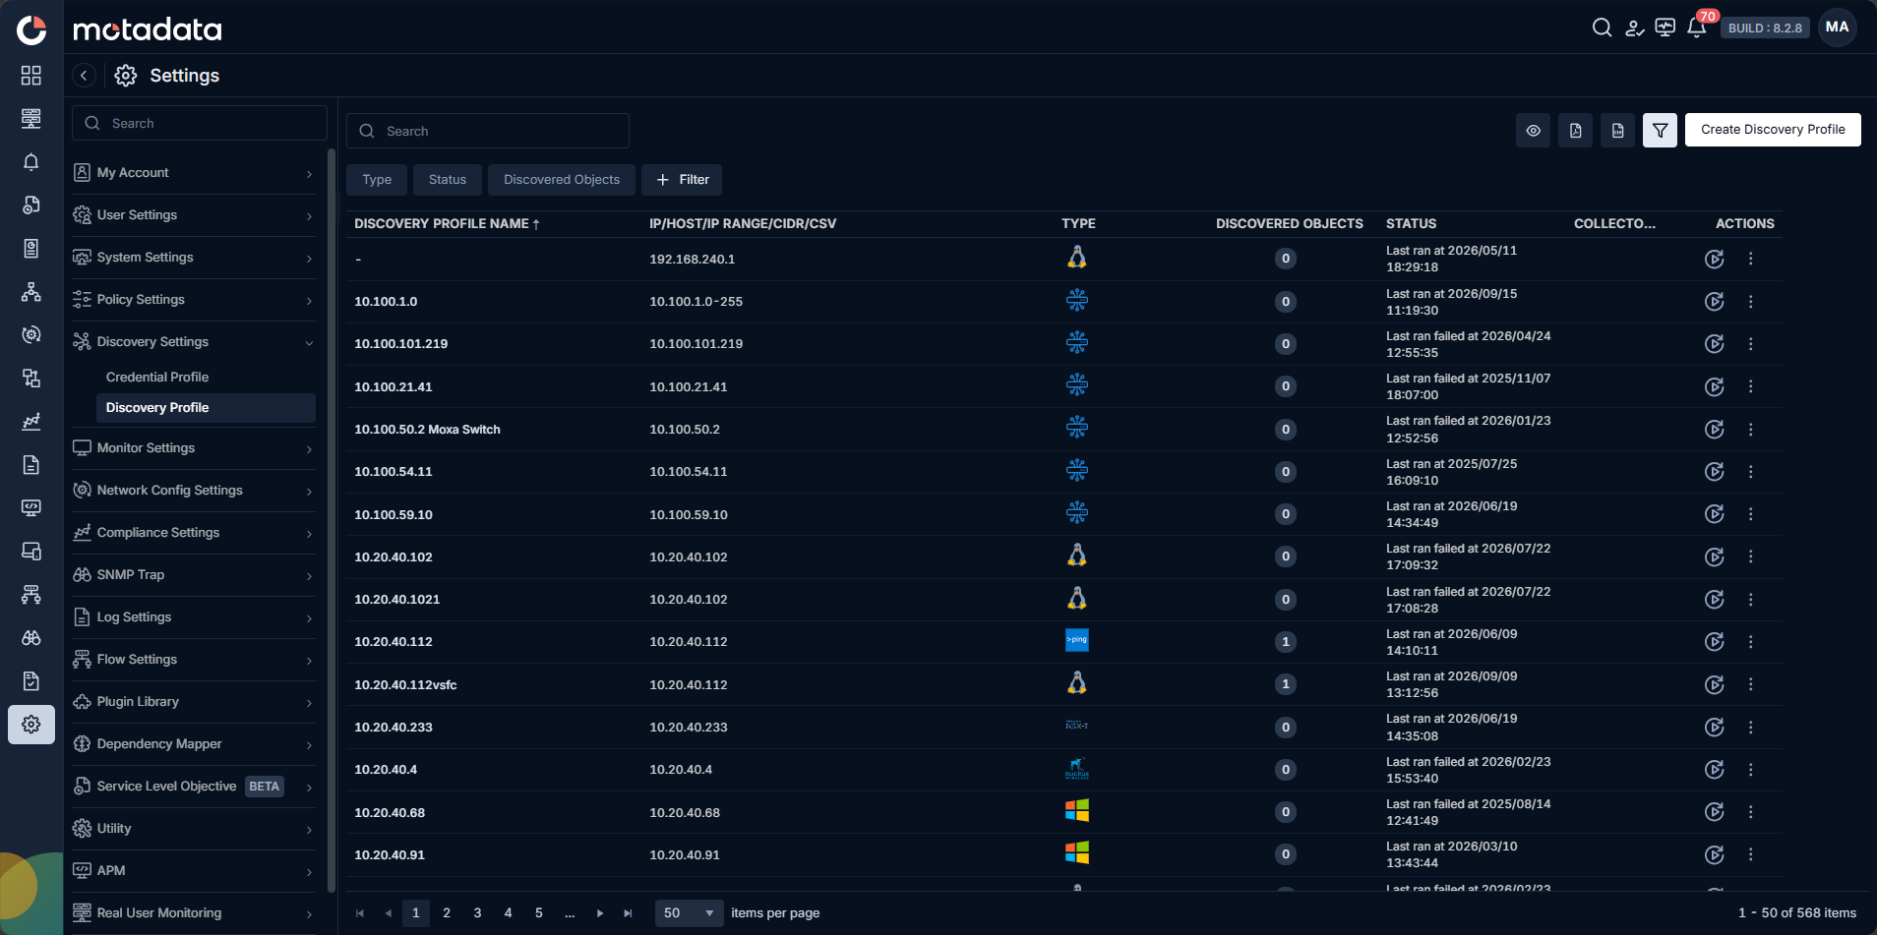Go to page 2

(447, 913)
